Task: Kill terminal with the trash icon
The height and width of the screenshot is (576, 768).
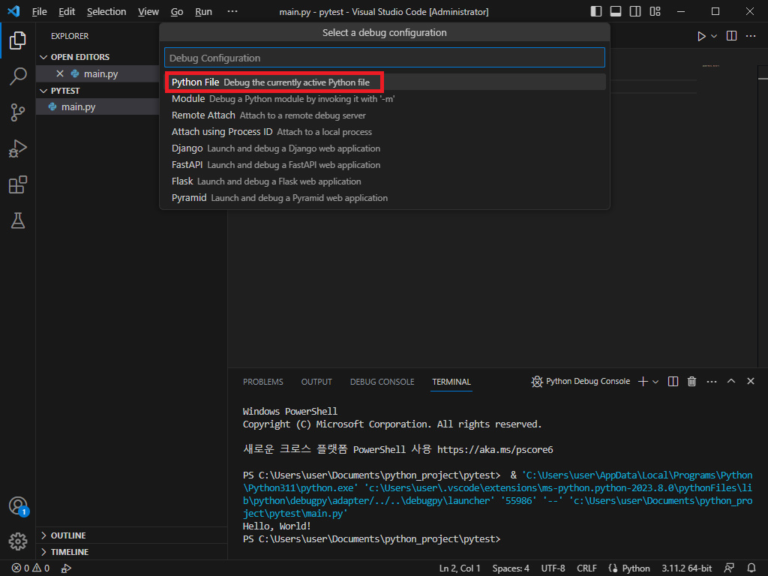Action: pos(691,382)
